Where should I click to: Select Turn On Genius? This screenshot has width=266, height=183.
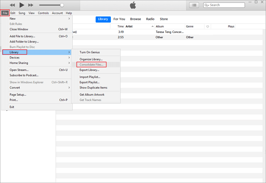pyautogui.click(x=96, y=52)
